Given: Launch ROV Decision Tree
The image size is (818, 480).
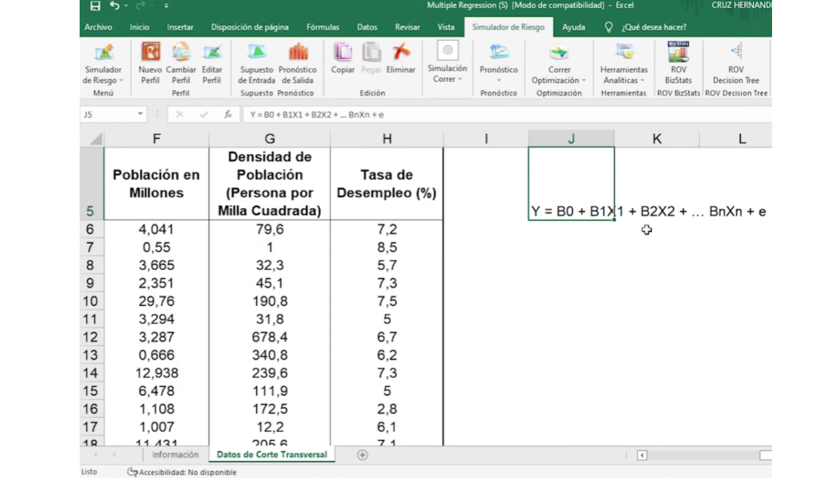Looking at the screenshot, I should tap(735, 64).
